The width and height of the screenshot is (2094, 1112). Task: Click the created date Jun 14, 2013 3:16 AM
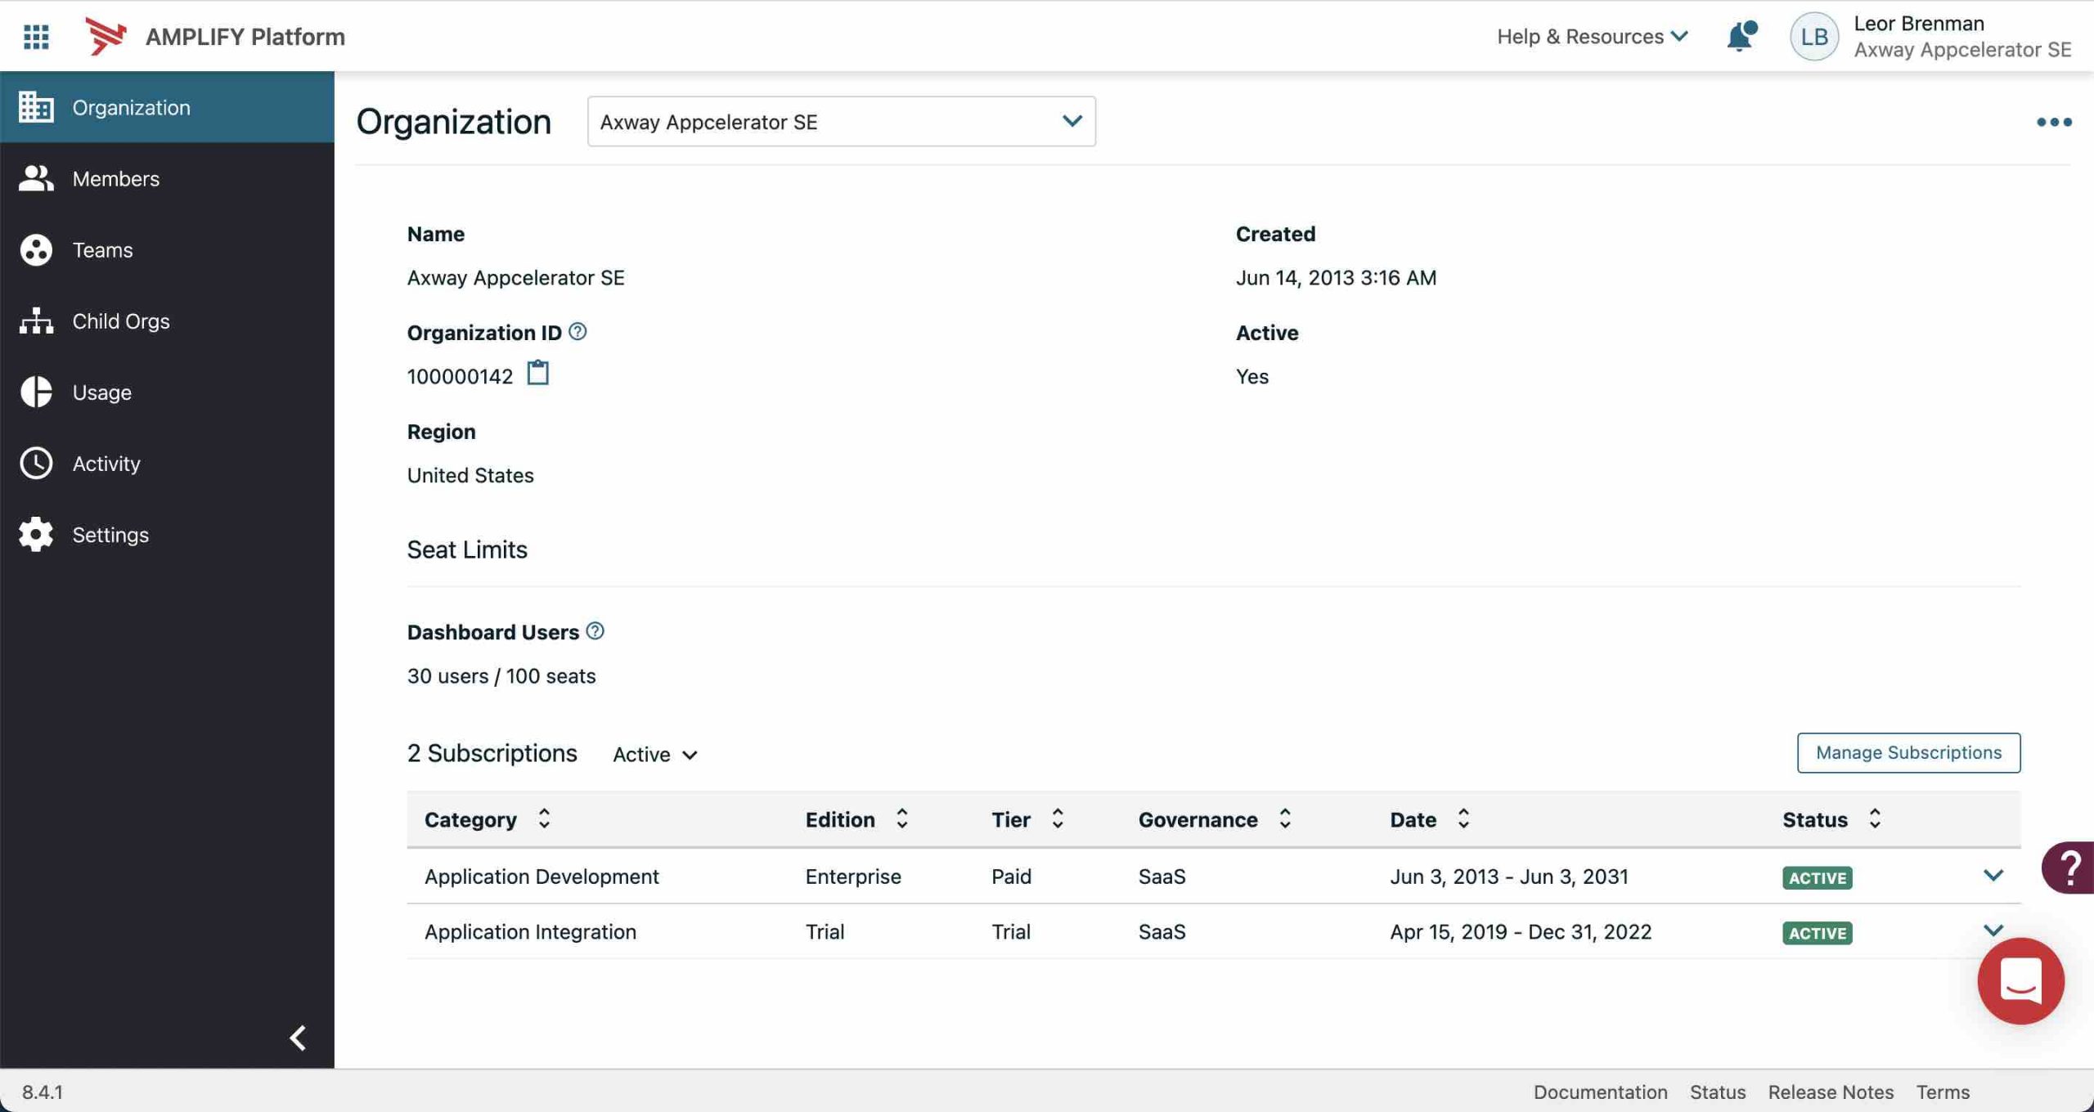coord(1336,277)
